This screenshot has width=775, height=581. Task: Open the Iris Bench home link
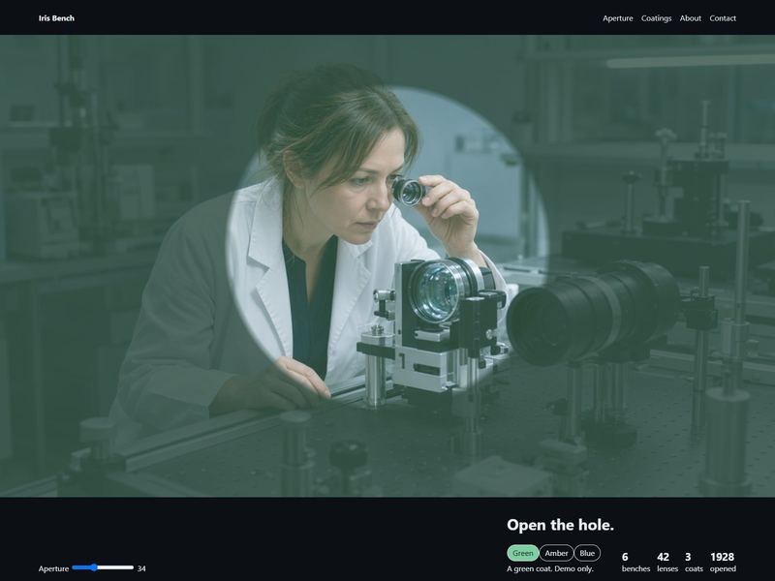56,18
